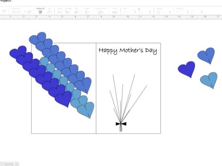Click the 100% zoom level
Image resolution: width=222 pixels, height=166 pixels.
pos(9,164)
